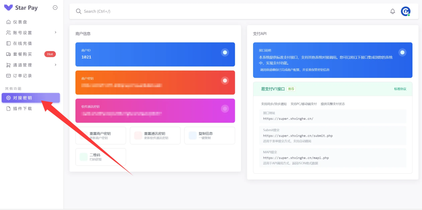Toggle circle button on 商户密钥 card

tap(225, 80)
